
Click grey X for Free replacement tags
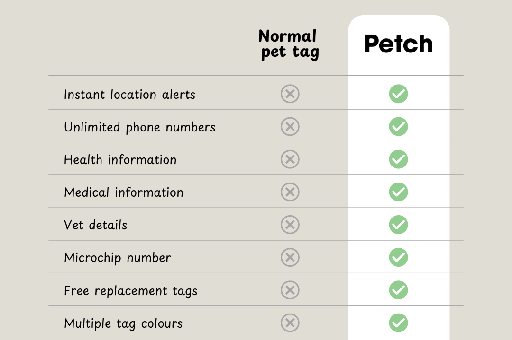290,289
